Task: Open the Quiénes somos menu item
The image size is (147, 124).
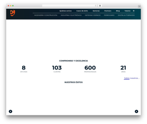Action: point(66,11)
